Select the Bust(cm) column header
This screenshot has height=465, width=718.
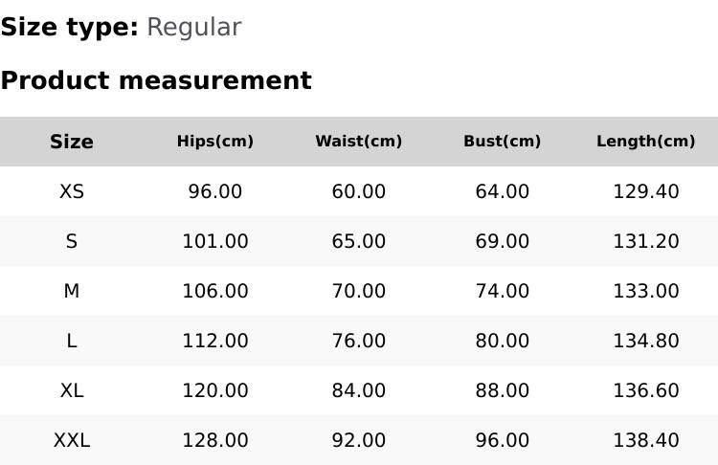pyautogui.click(x=503, y=142)
